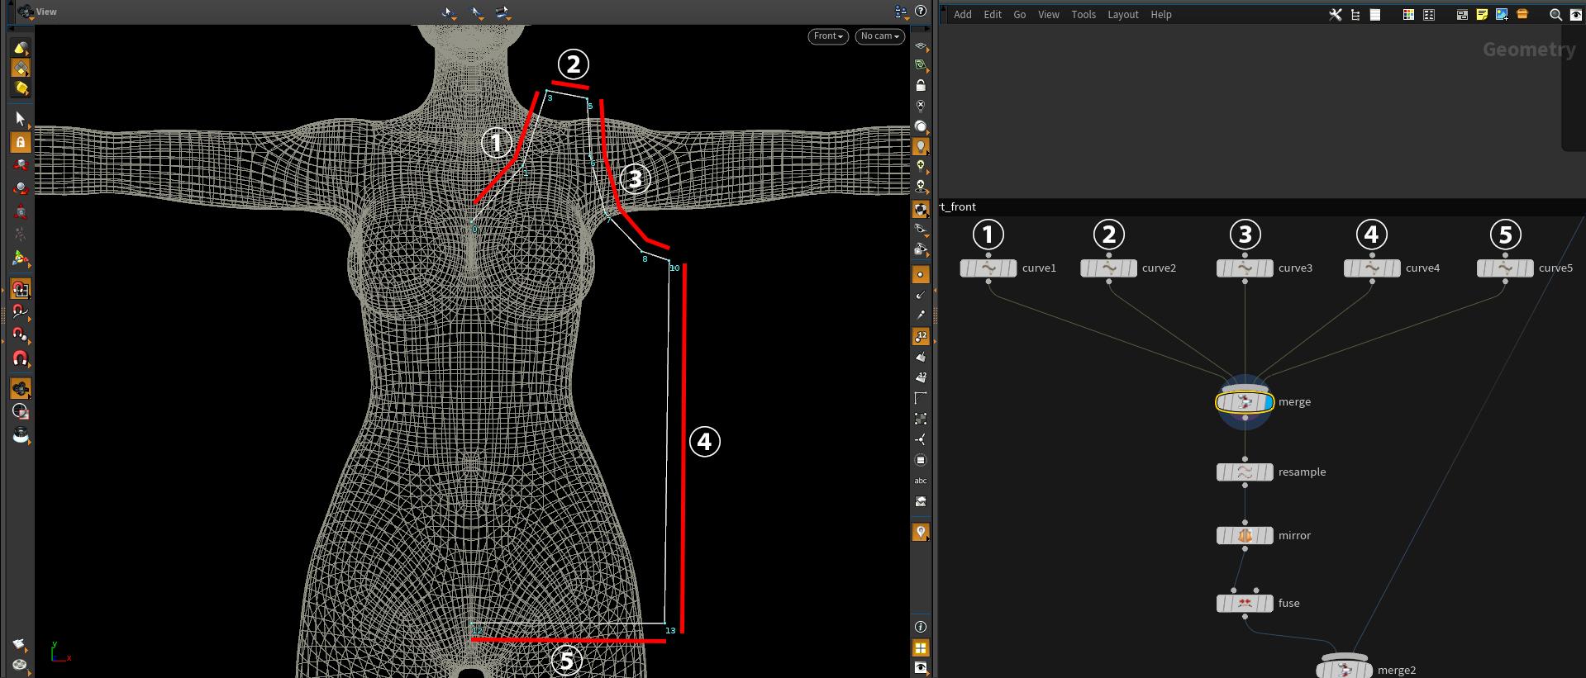This screenshot has height=678, width=1586.
Task: Activate the Move tool below the padlock
Action: click(21, 165)
